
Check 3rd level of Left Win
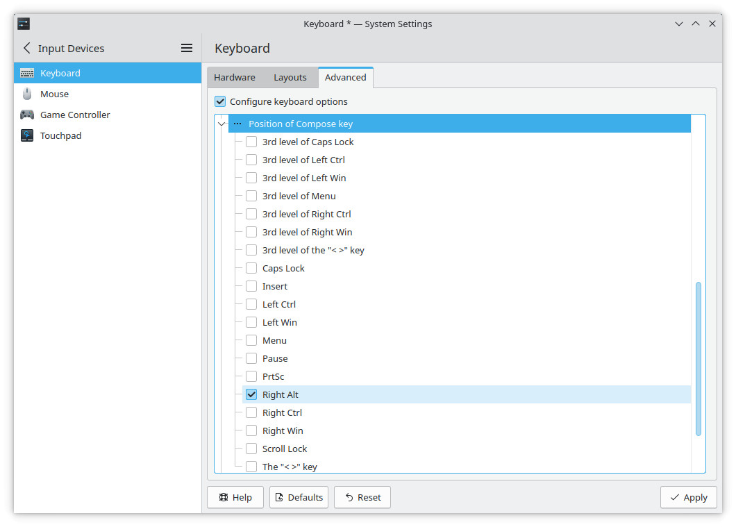251,178
